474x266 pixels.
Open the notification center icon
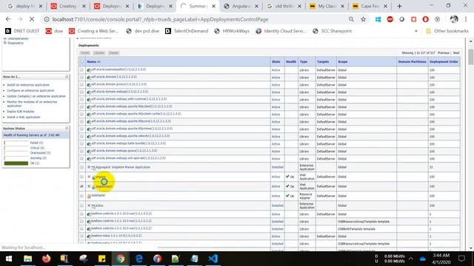461,259
